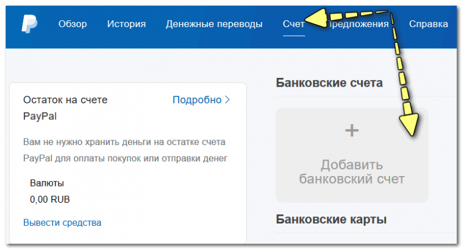463x250 pixels.
Task: Click Вывести средства link
Action: (63, 223)
